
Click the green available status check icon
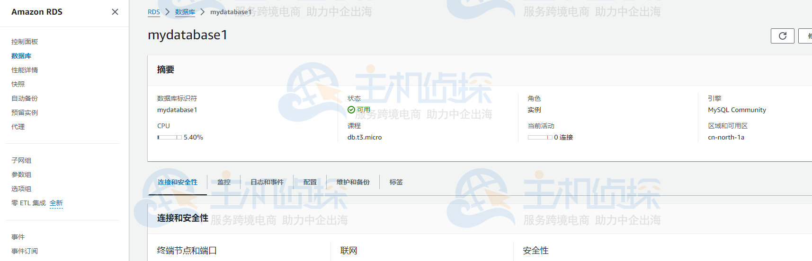351,110
